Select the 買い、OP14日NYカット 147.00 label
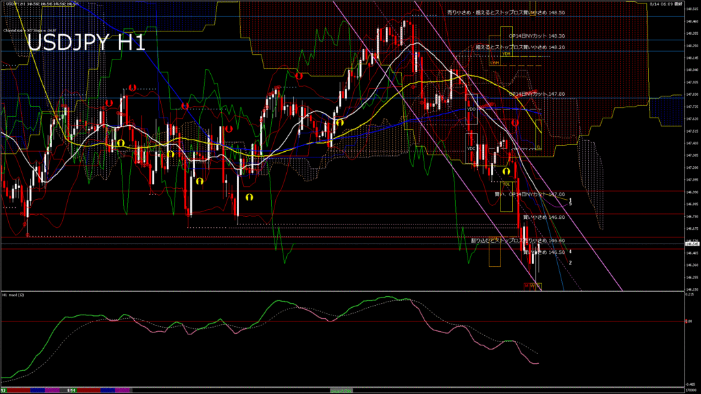The height and width of the screenshot is (394, 701). click(529, 194)
